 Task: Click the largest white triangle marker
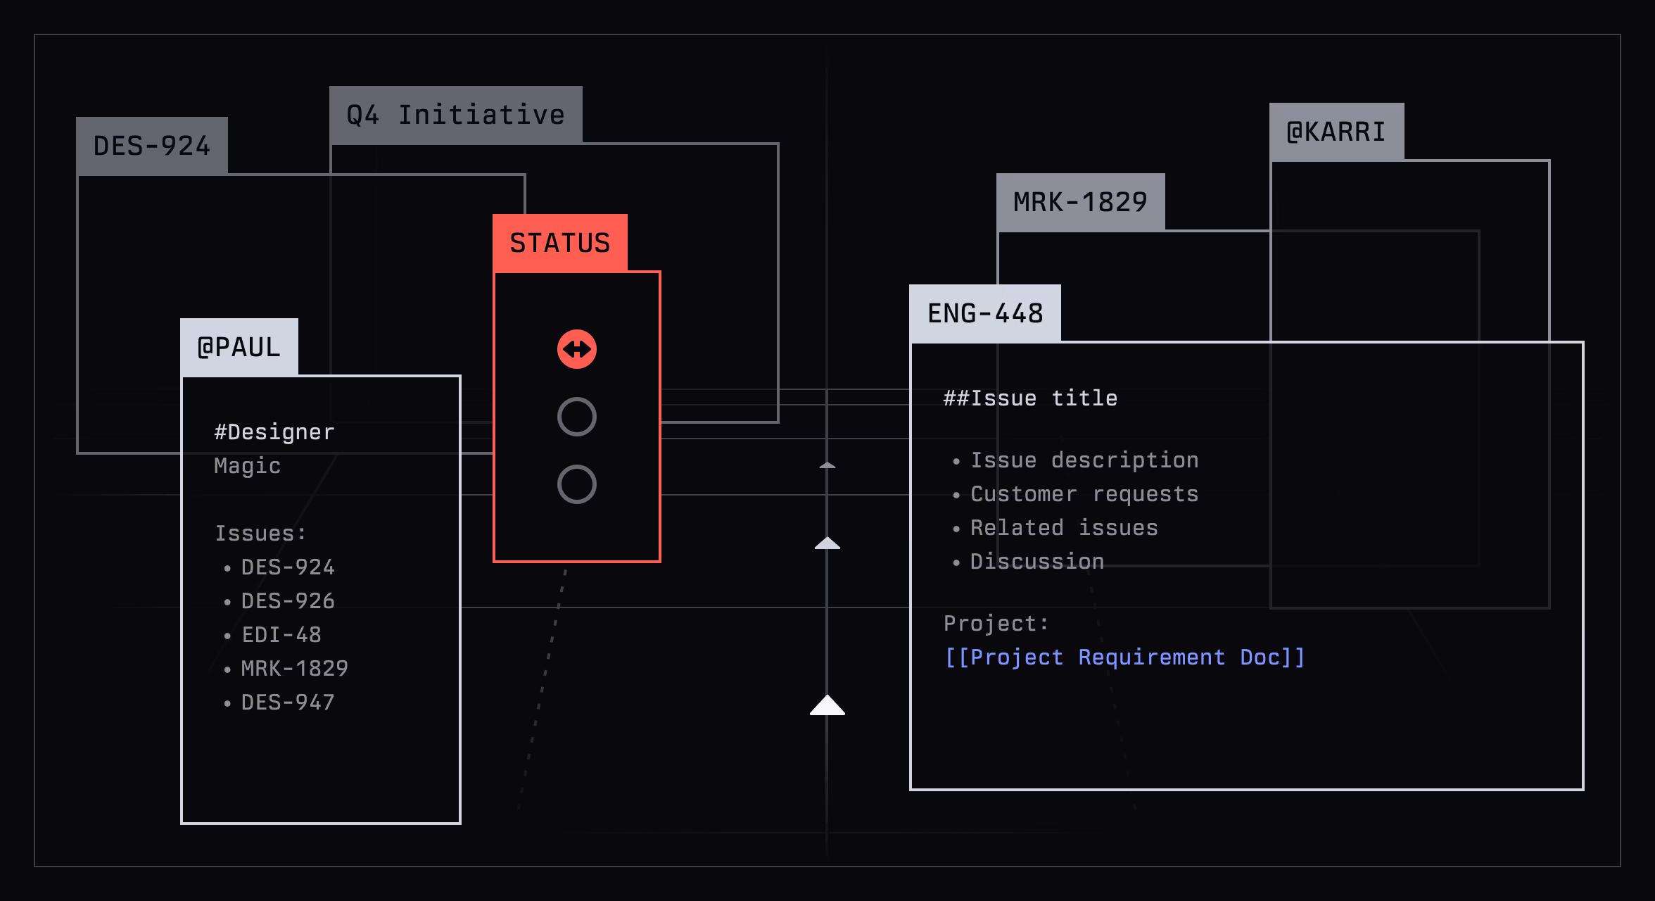click(x=827, y=706)
